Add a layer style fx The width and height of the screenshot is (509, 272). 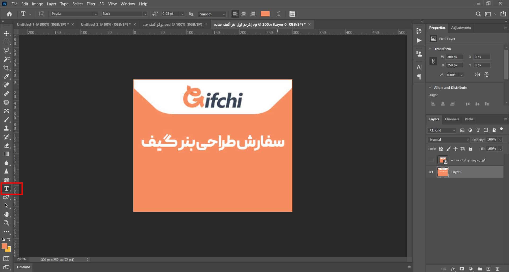[x=453, y=269]
